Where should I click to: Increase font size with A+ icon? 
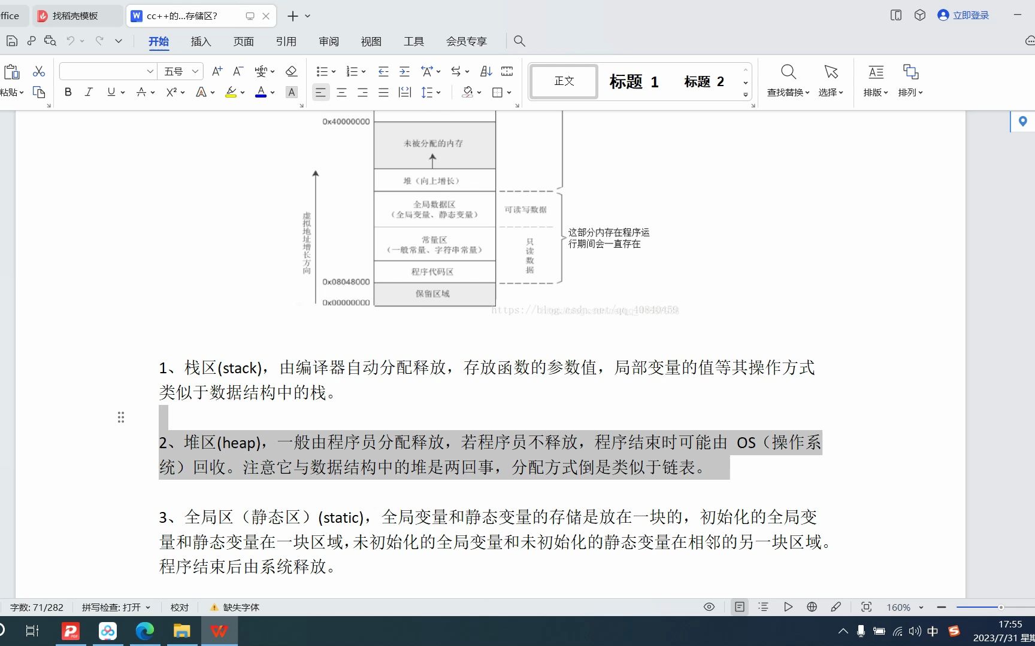point(216,71)
